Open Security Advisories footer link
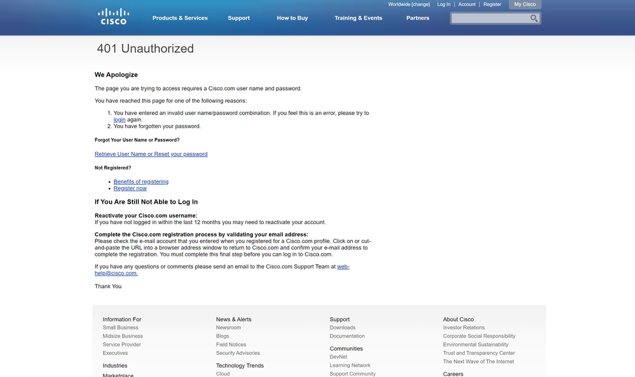 (238, 353)
